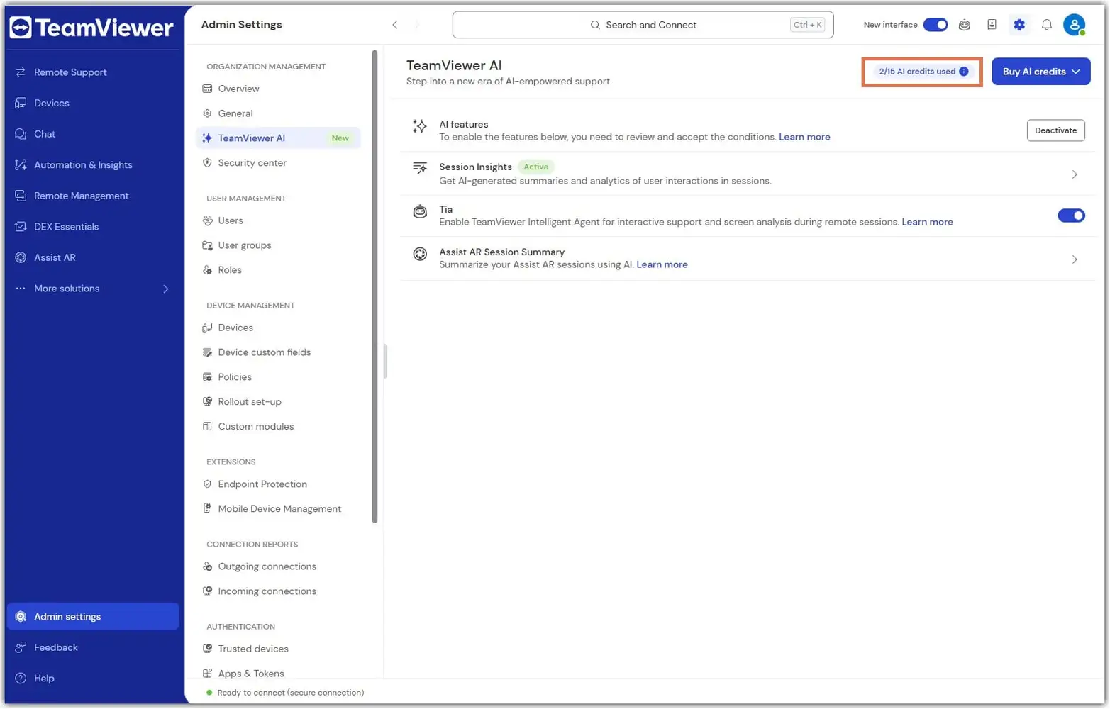Open settings gear icon in top bar
The width and height of the screenshot is (1110, 709).
pyautogui.click(x=1019, y=25)
